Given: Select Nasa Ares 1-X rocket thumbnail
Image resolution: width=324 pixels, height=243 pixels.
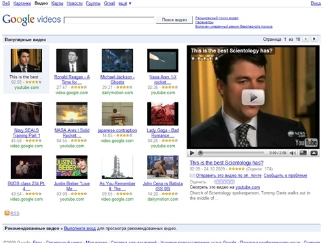Looking at the screenshot, I should click(163, 60).
